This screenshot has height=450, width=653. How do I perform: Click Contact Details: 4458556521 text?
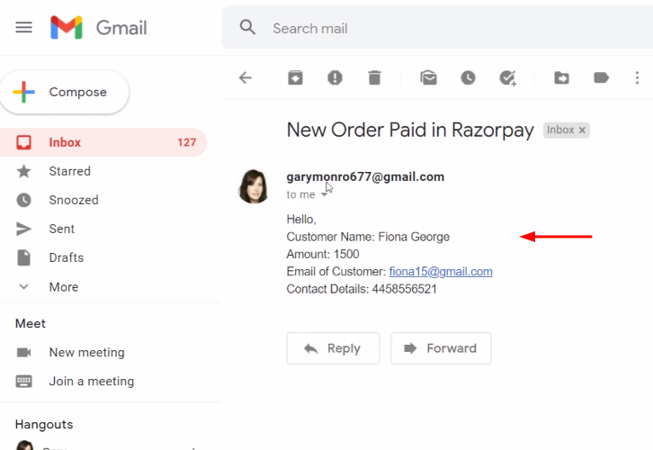(362, 289)
